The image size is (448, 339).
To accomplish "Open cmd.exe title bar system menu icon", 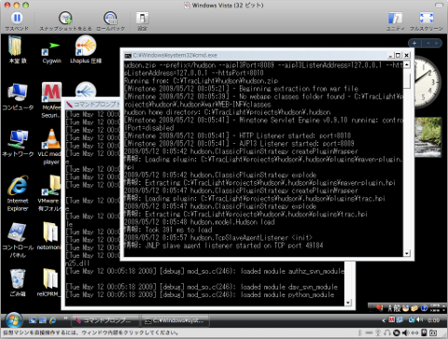I will (128, 56).
